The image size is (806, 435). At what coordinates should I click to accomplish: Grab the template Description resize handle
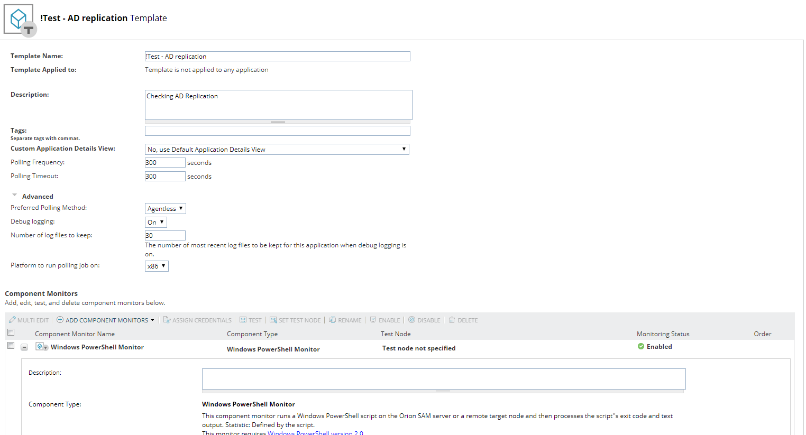coord(278,122)
